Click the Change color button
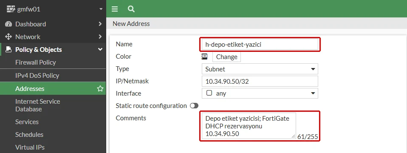 pyautogui.click(x=226, y=57)
